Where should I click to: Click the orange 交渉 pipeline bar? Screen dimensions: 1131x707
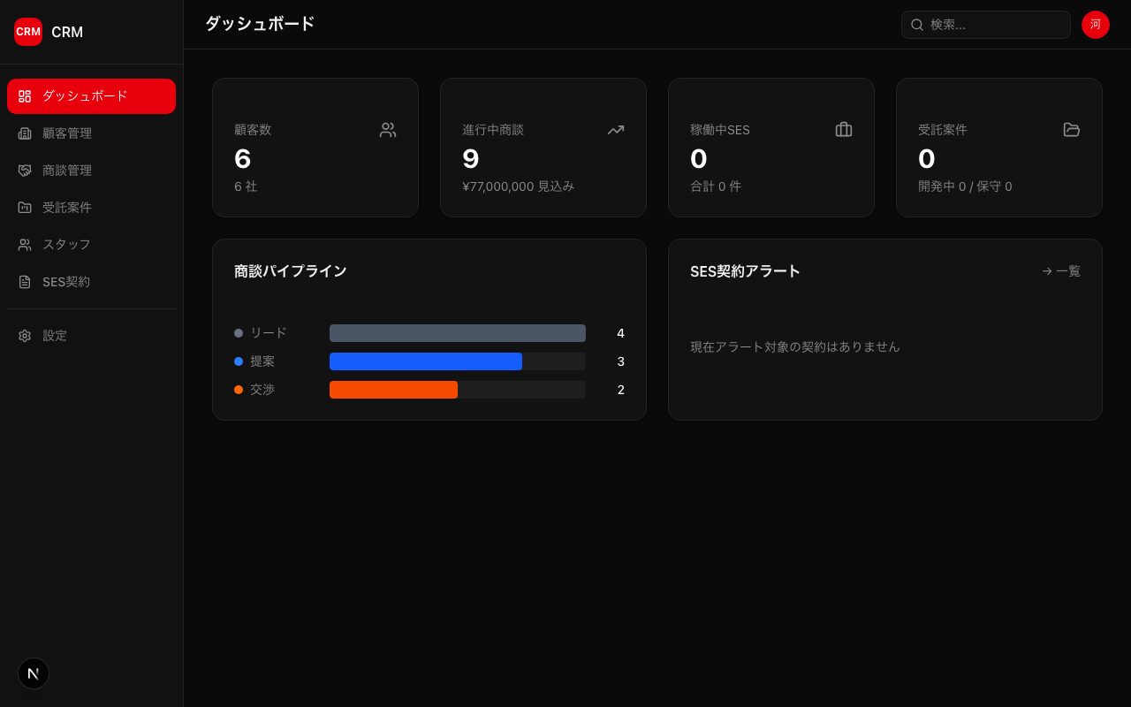(393, 390)
